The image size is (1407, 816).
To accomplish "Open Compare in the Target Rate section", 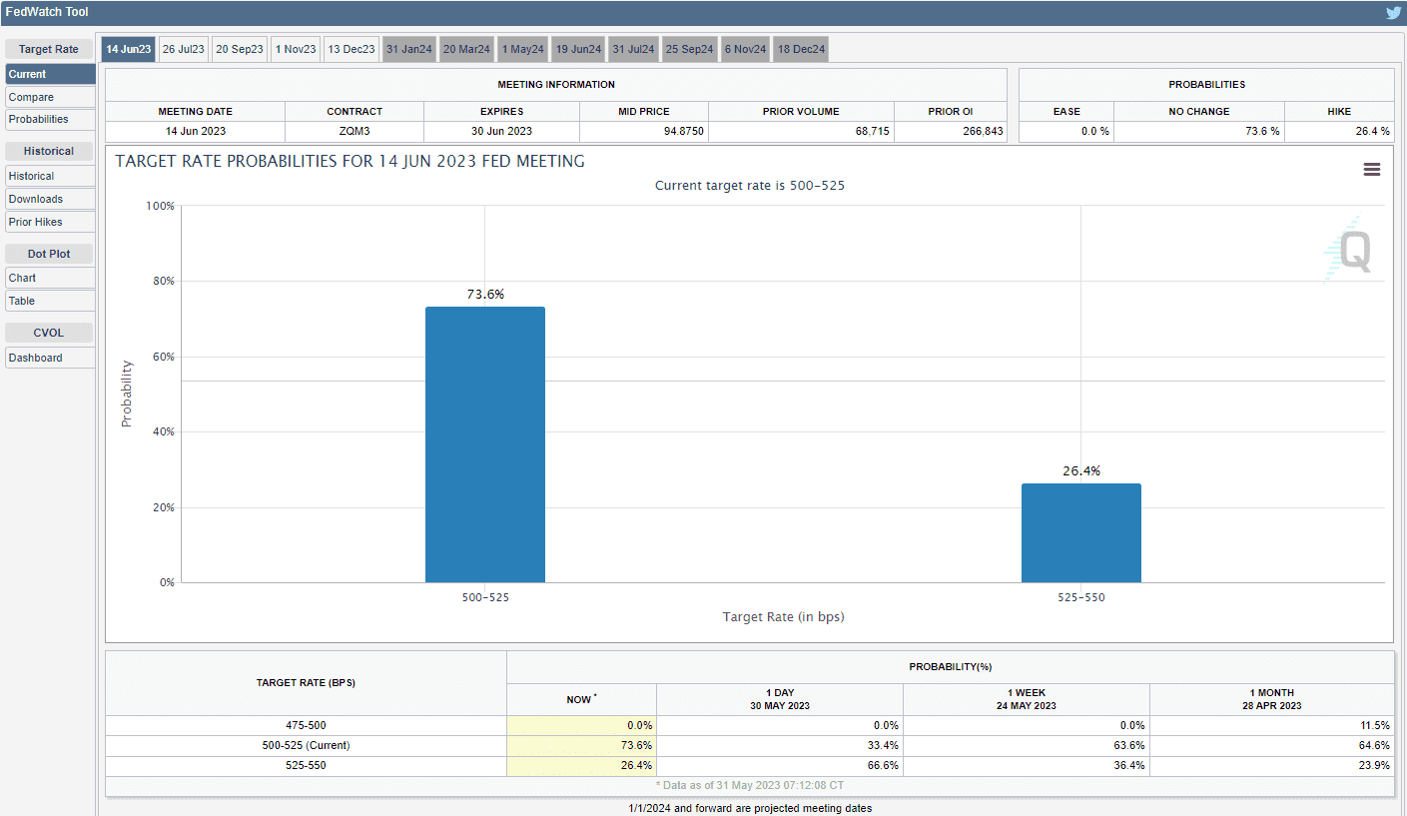I will pos(50,97).
